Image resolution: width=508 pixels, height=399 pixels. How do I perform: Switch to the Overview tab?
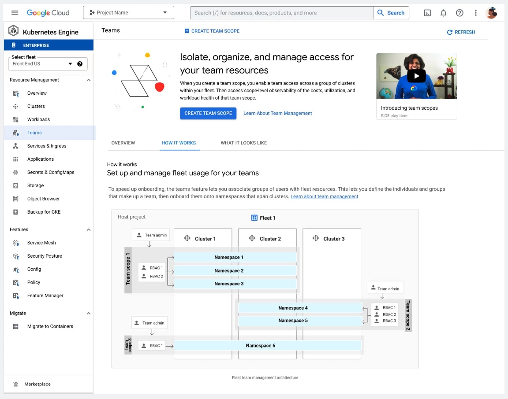coord(123,143)
